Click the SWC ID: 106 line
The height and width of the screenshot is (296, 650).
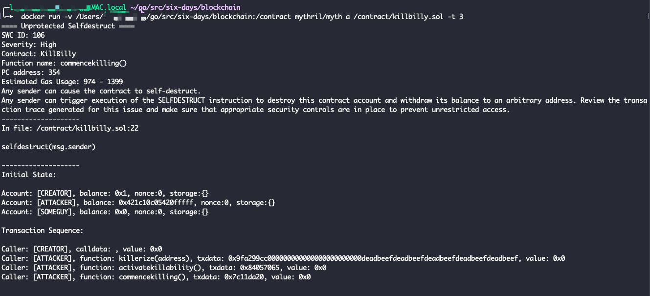point(23,35)
